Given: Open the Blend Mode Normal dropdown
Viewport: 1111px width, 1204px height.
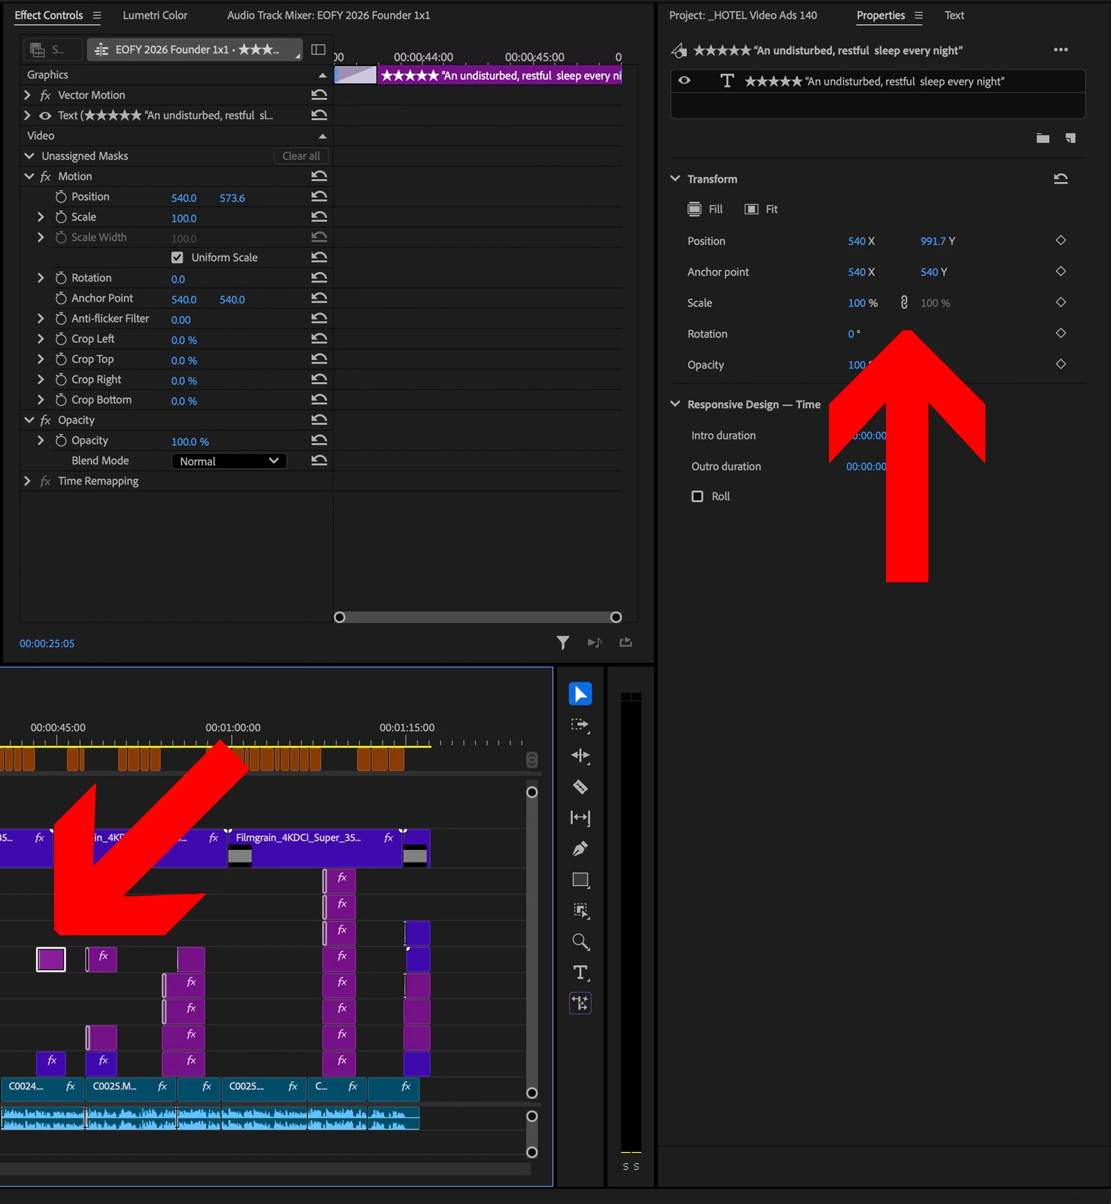Looking at the screenshot, I should tap(228, 461).
